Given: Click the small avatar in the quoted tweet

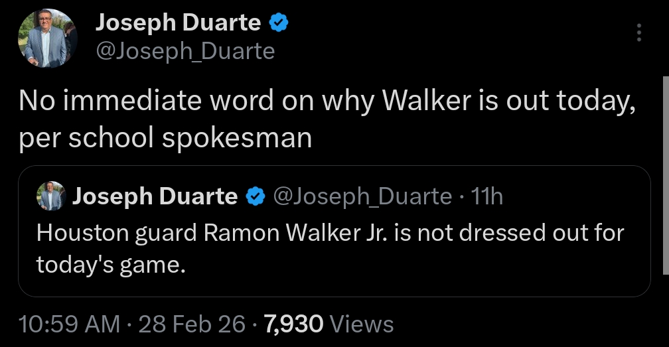Looking at the screenshot, I should point(50,196).
